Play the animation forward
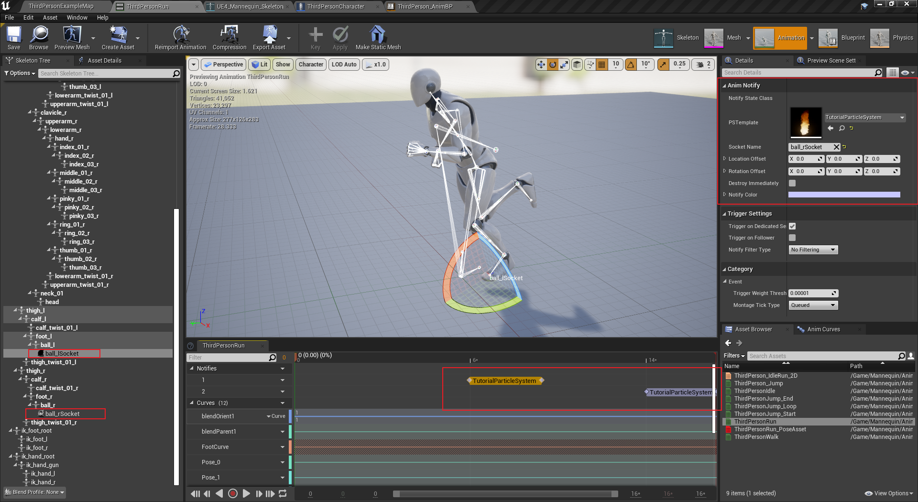Screen dimensions: 918x502 click(x=246, y=493)
